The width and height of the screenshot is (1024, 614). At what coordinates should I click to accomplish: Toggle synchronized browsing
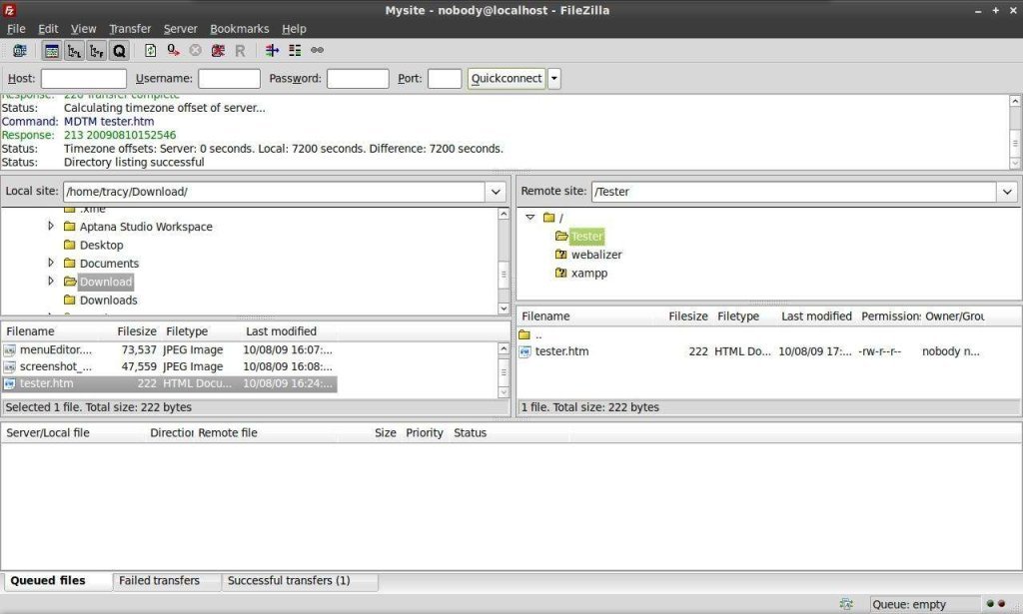point(318,50)
